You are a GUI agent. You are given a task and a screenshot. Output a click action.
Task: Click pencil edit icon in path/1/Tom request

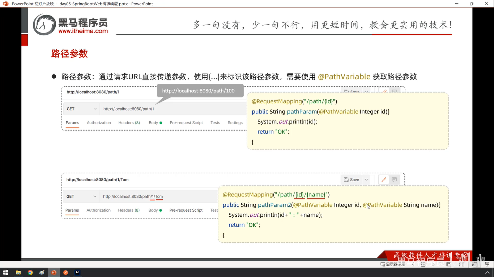pos(384,179)
